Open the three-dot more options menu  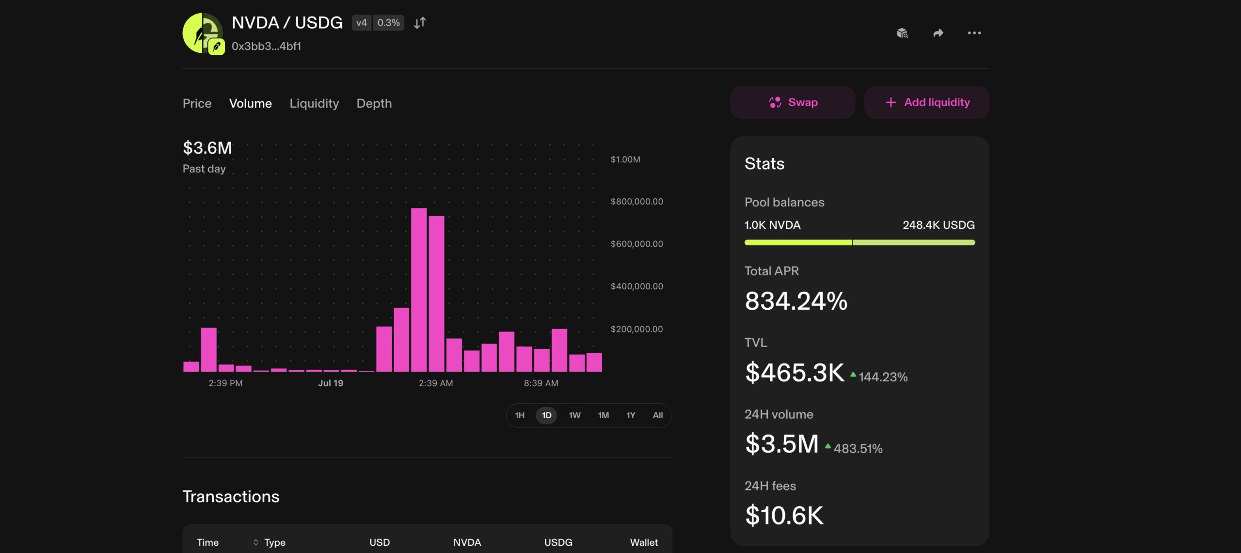pyautogui.click(x=974, y=33)
